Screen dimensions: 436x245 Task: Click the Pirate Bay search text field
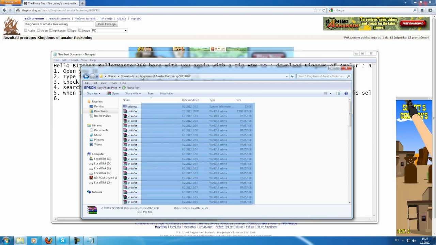tap(59, 24)
